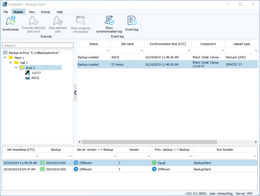Viewport: 260px width, 196px height.
Task: Click inside the Search field
Action: tap(38, 45)
